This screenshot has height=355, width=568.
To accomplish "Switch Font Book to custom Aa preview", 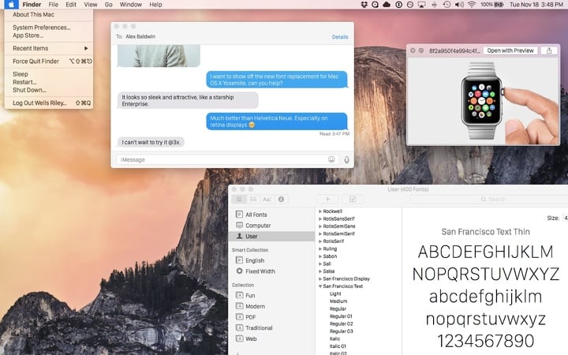I will (267, 200).
